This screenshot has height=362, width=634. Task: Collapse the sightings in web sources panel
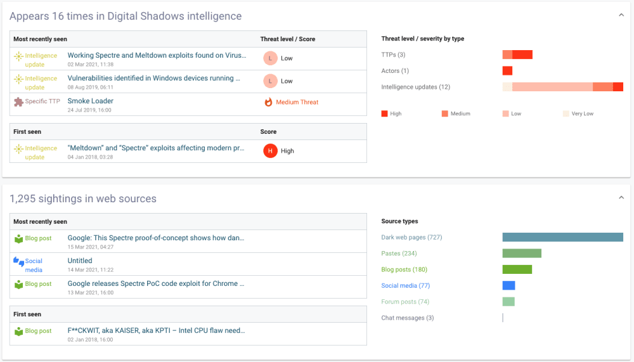pyautogui.click(x=621, y=198)
